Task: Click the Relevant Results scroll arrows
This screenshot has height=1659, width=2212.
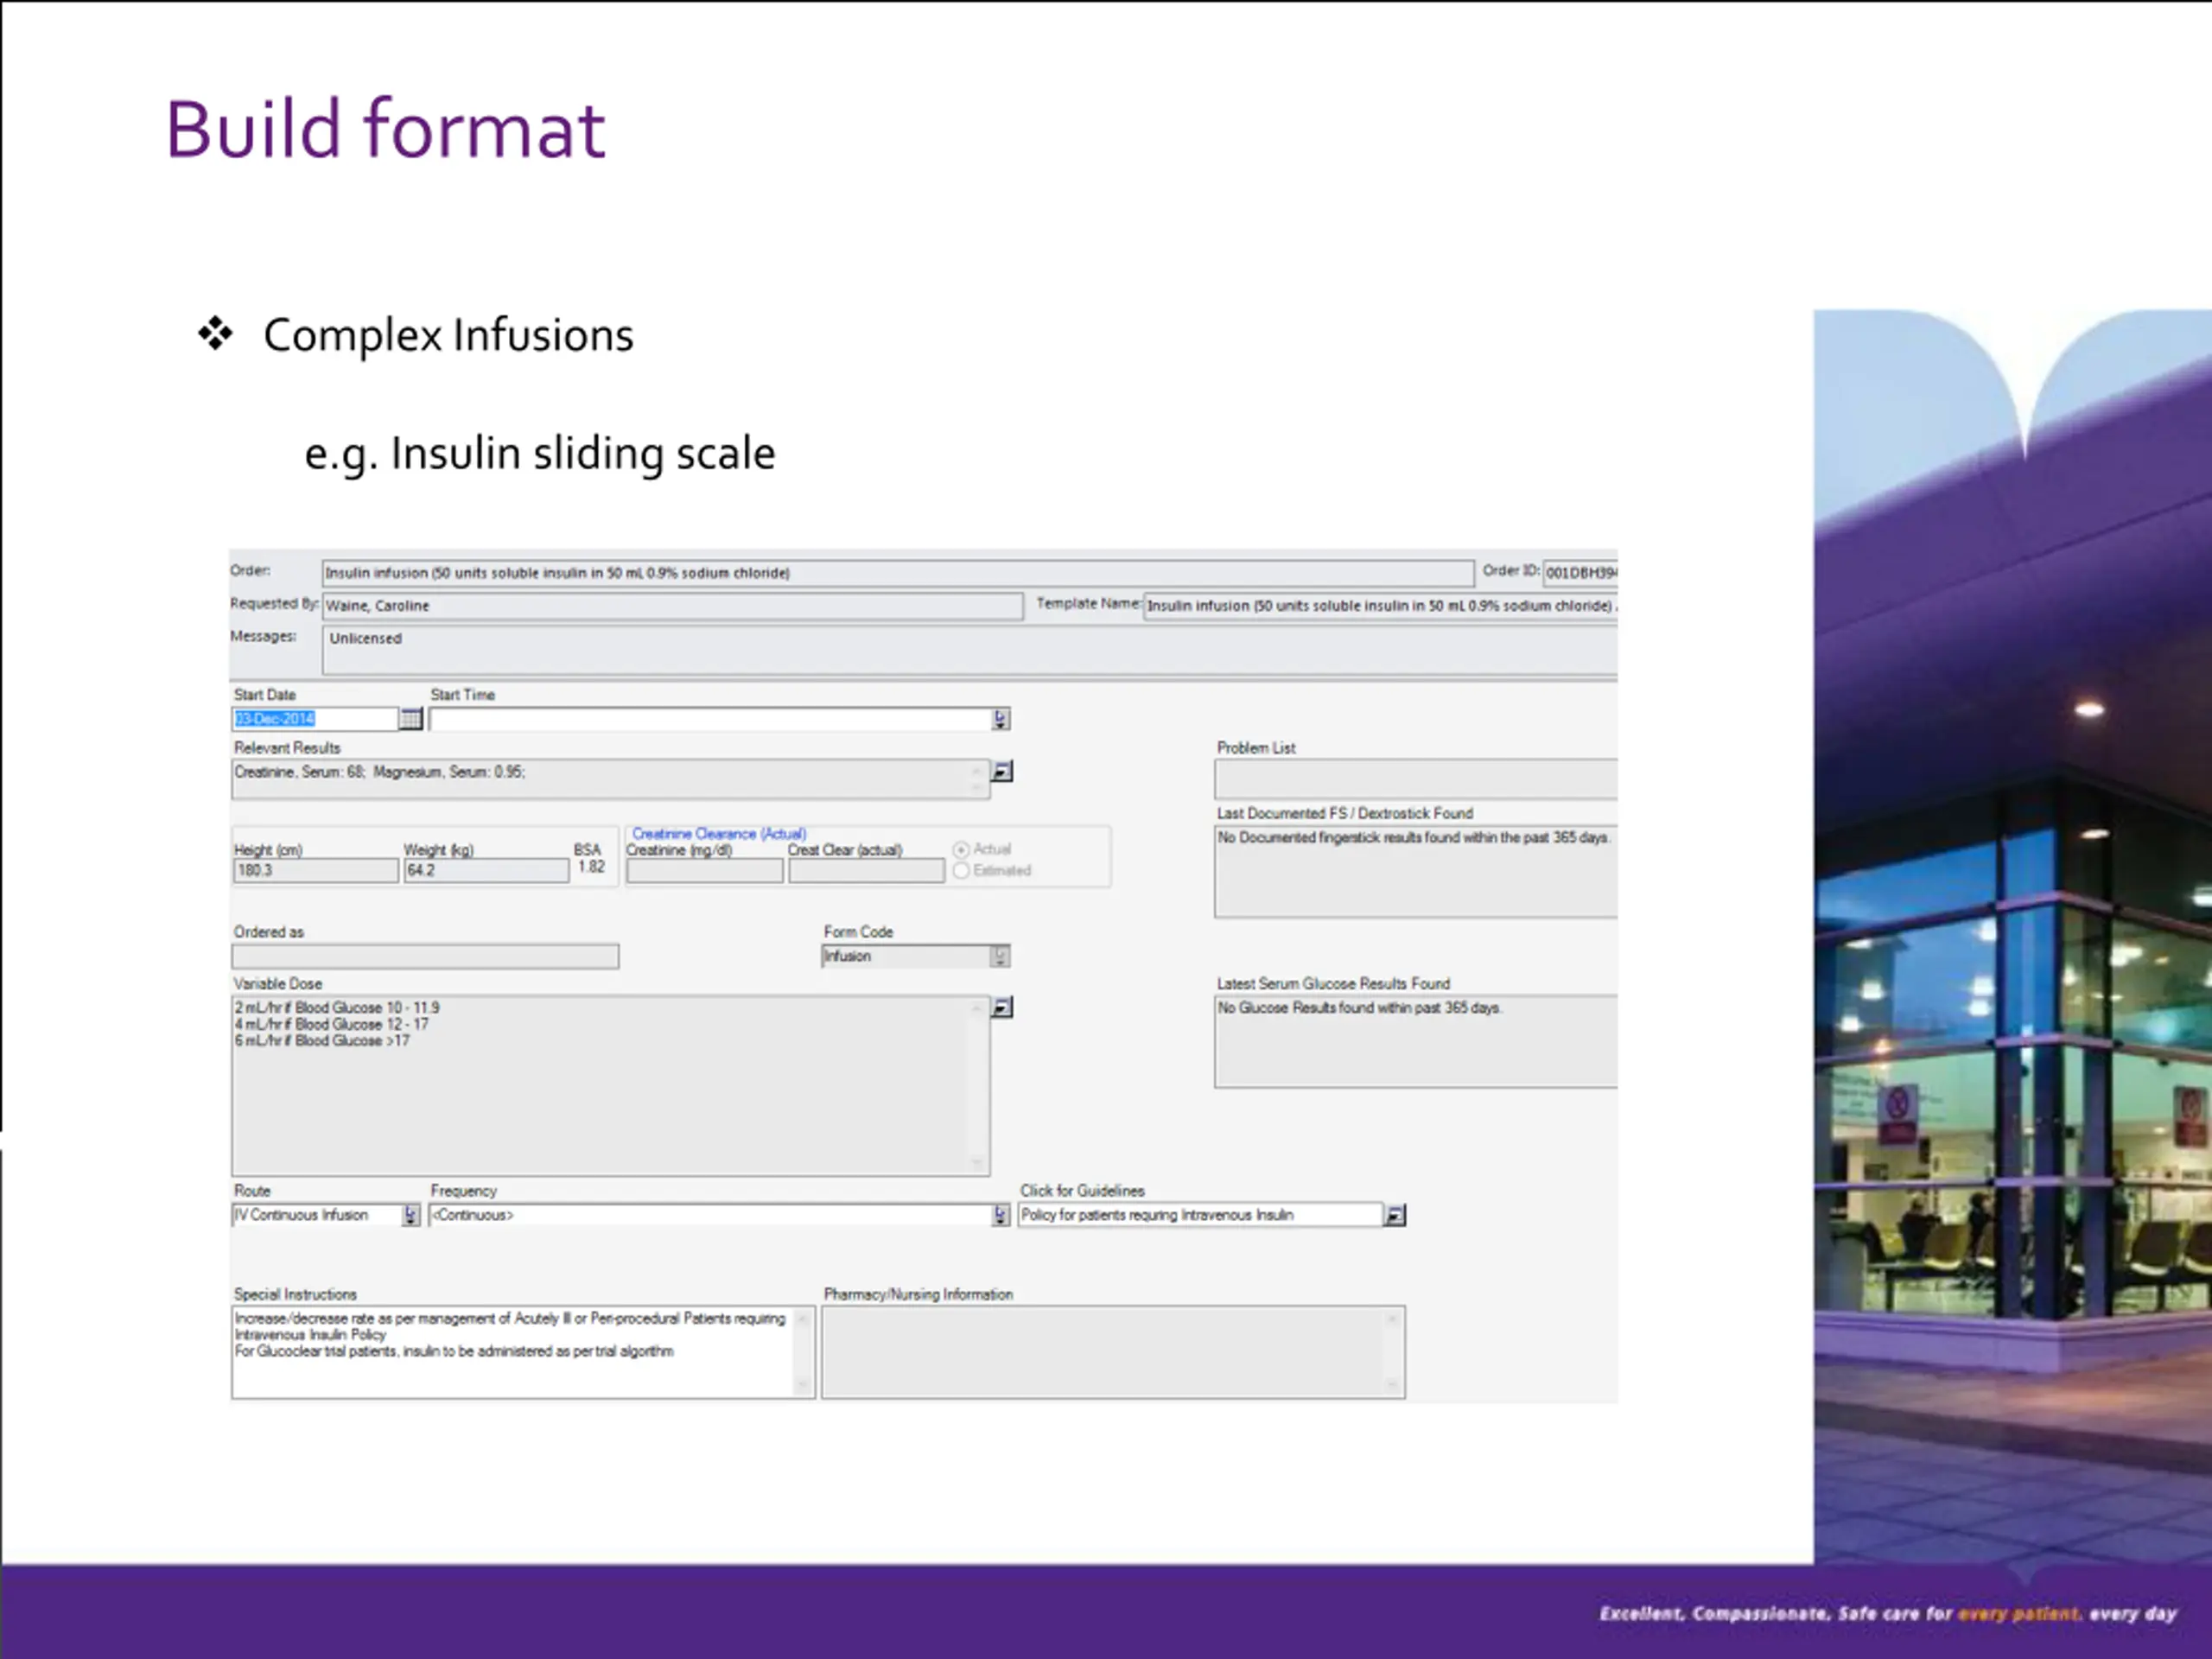Action: pyautogui.click(x=977, y=779)
